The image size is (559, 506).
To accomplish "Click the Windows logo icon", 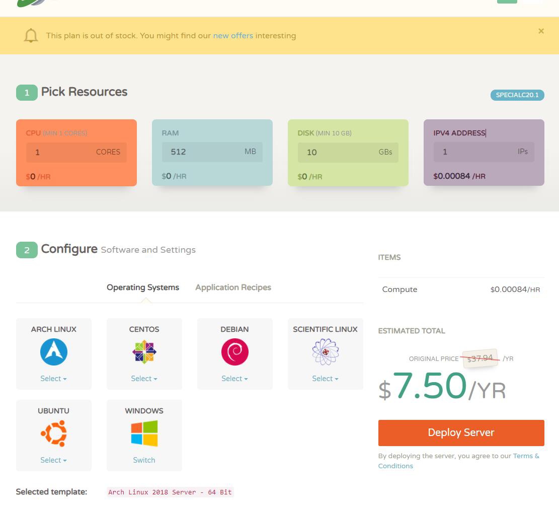I will click(144, 433).
